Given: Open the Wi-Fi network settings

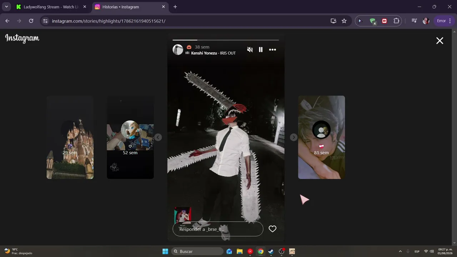Looking at the screenshot, I should (x=426, y=251).
